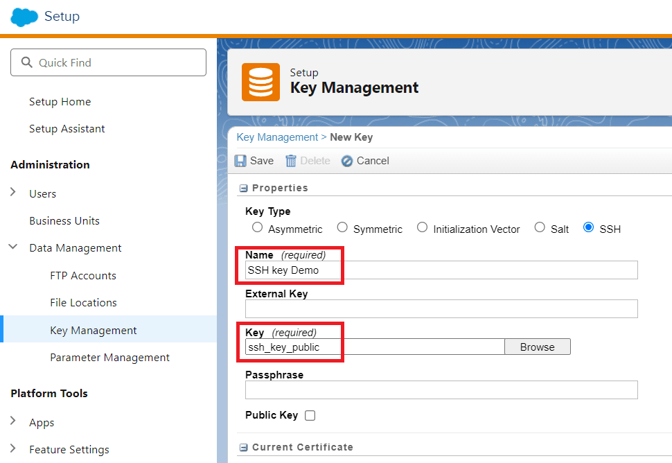The width and height of the screenshot is (672, 463).
Task: Expand the Users section chevron
Action: click(x=13, y=192)
